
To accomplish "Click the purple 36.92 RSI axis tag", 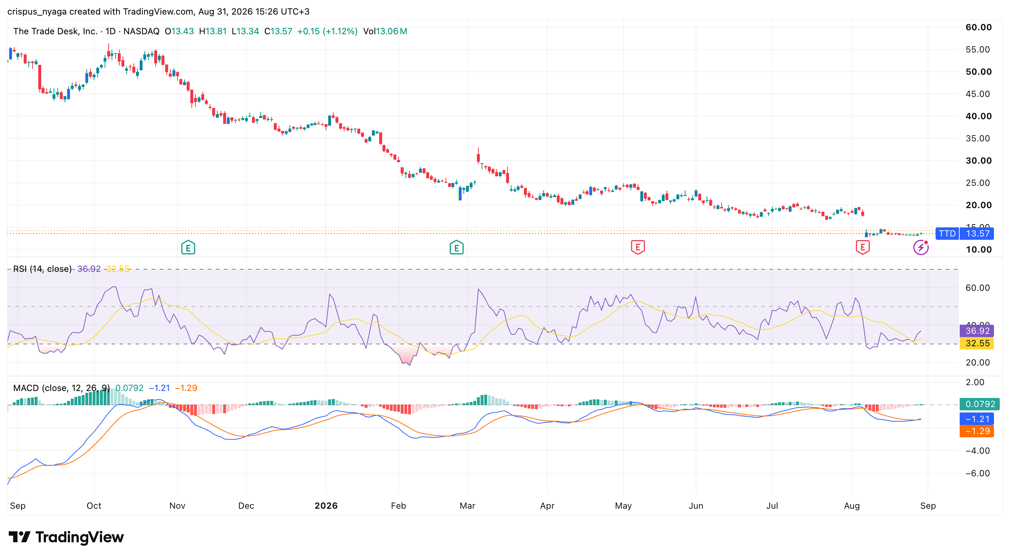I will (x=977, y=331).
